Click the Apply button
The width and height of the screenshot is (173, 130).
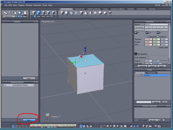click(x=161, y=66)
